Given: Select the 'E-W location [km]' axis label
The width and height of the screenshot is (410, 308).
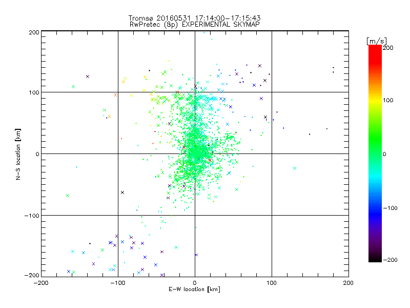Looking at the screenshot, I should (194, 290).
